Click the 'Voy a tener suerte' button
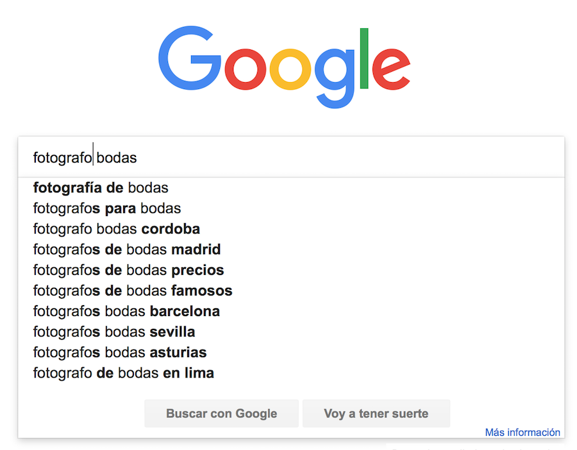The image size is (577, 450). [x=376, y=413]
